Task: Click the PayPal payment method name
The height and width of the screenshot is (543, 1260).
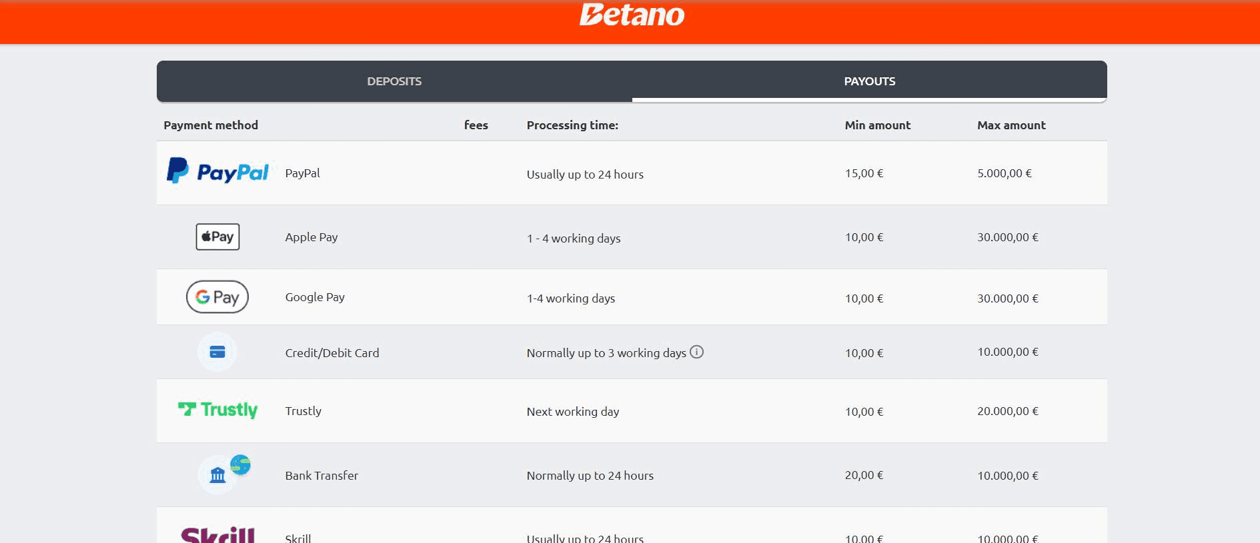Action: click(302, 173)
